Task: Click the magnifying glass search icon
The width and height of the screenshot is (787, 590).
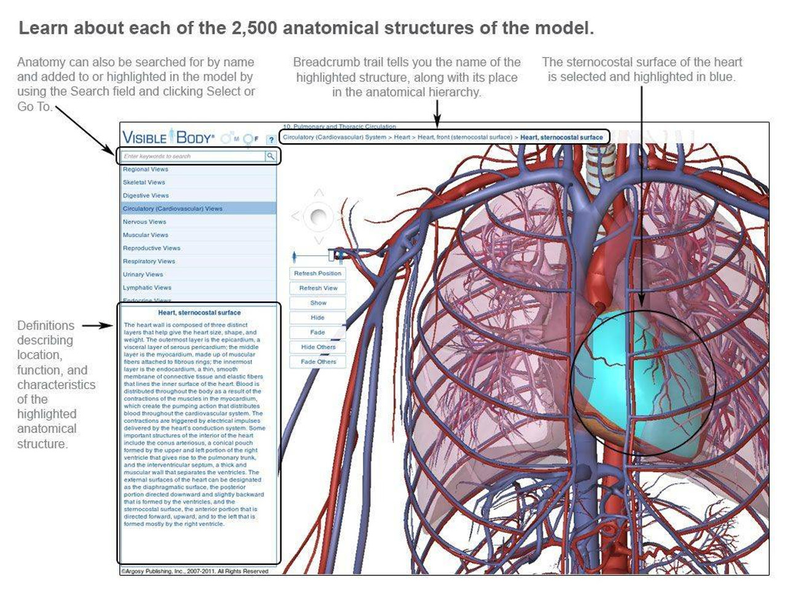Action: coord(270,156)
